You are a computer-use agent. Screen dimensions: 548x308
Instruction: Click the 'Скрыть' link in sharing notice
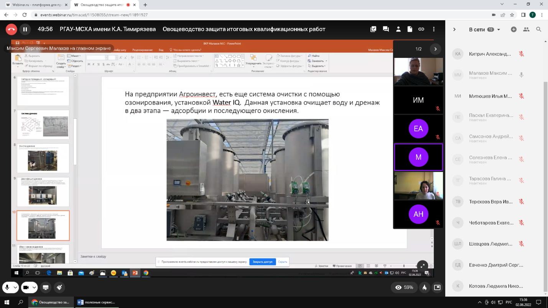pyautogui.click(x=283, y=262)
